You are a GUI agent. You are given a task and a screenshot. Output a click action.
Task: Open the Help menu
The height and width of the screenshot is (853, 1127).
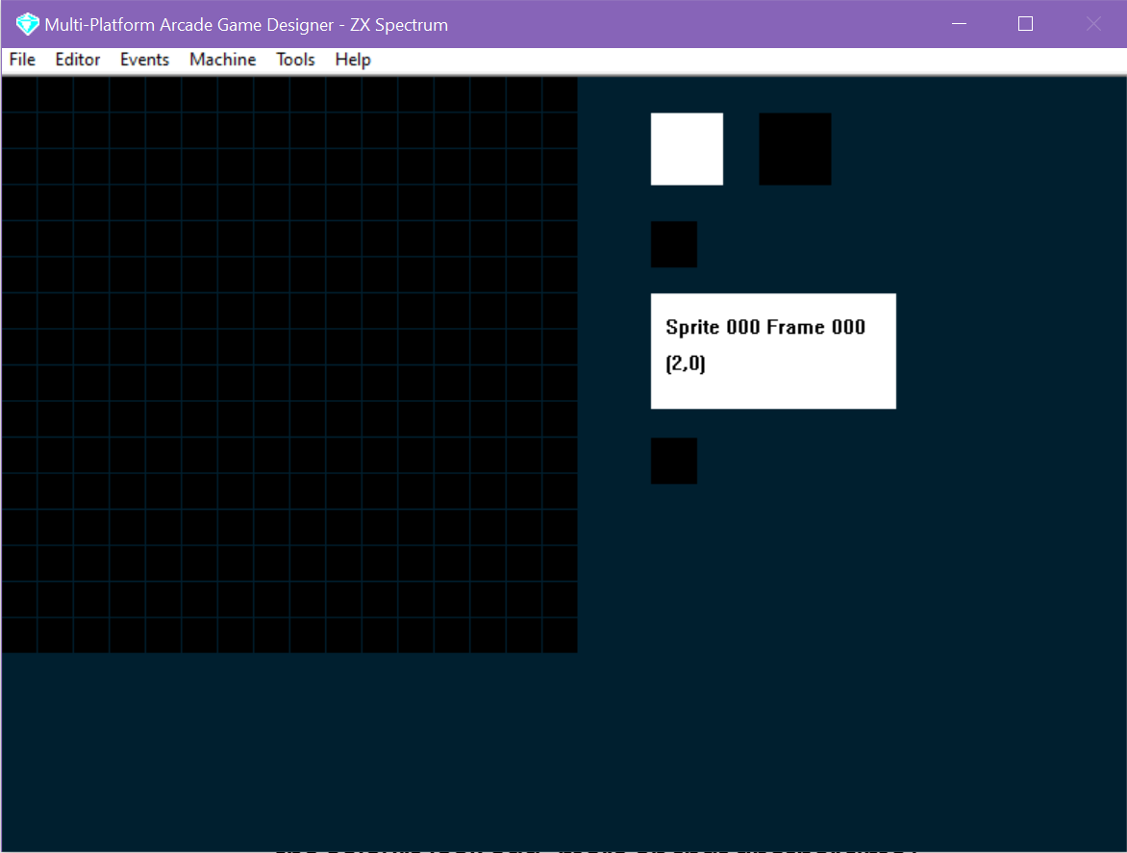(x=353, y=60)
